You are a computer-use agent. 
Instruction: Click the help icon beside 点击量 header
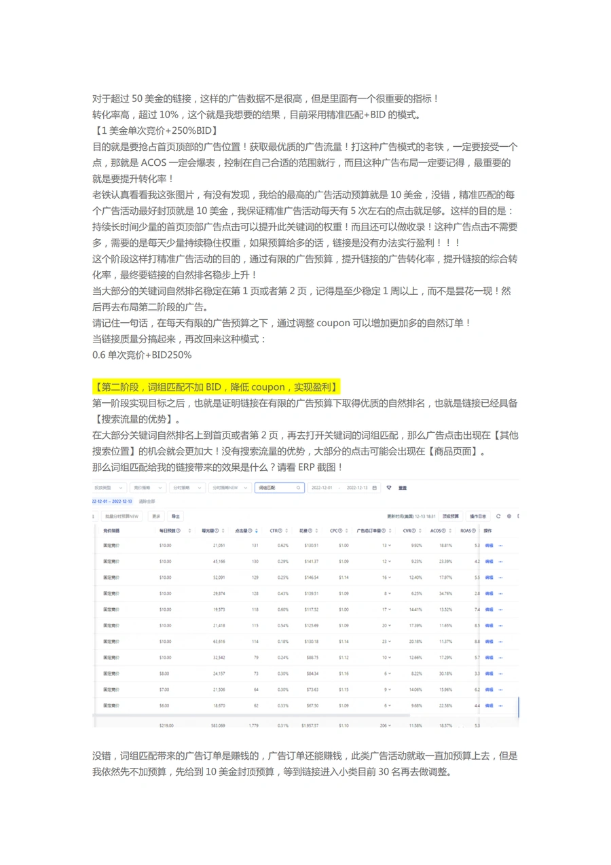tap(250, 531)
